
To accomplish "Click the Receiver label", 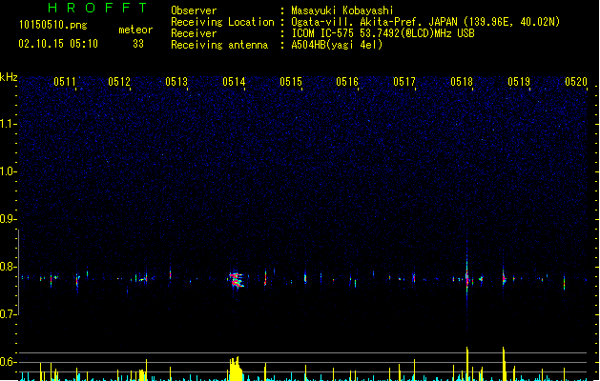I will coord(194,33).
